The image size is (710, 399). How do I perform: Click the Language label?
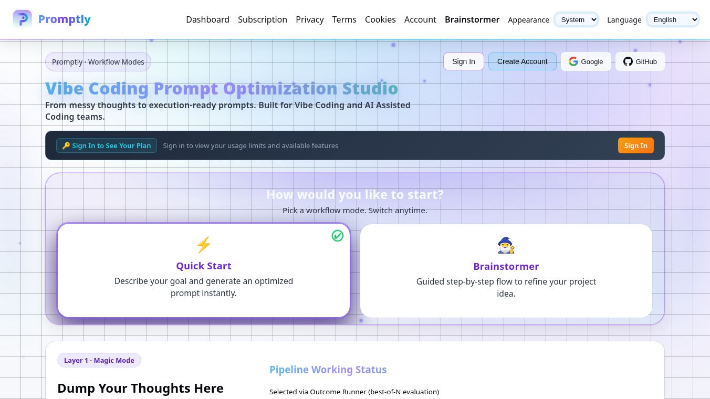tap(624, 20)
